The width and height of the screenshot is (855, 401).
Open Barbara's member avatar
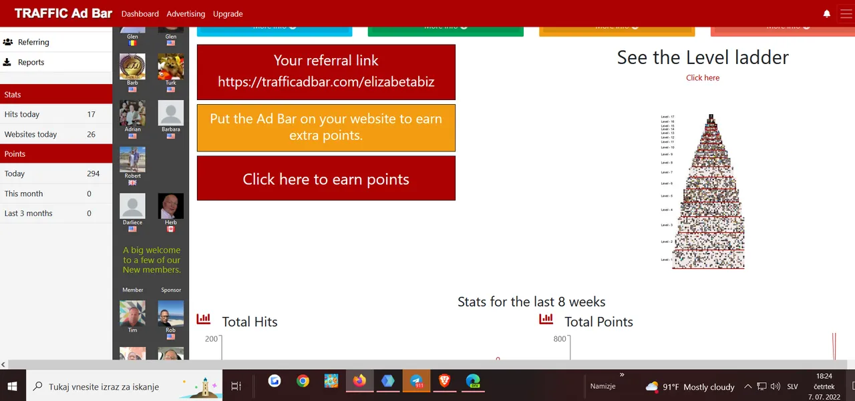tap(171, 113)
